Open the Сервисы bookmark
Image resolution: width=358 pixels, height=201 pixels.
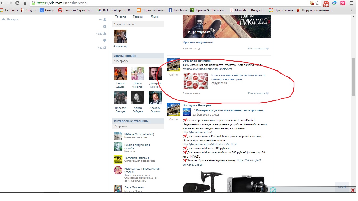tap(9, 10)
